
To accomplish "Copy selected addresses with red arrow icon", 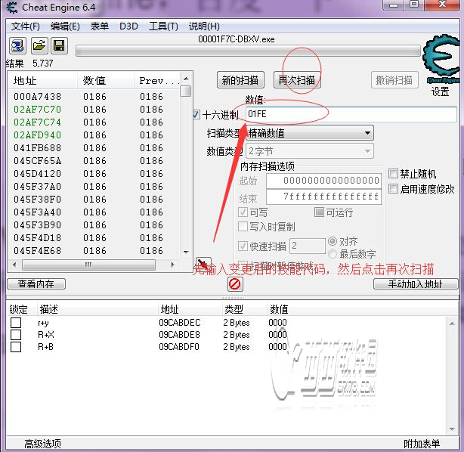I will click(x=203, y=263).
